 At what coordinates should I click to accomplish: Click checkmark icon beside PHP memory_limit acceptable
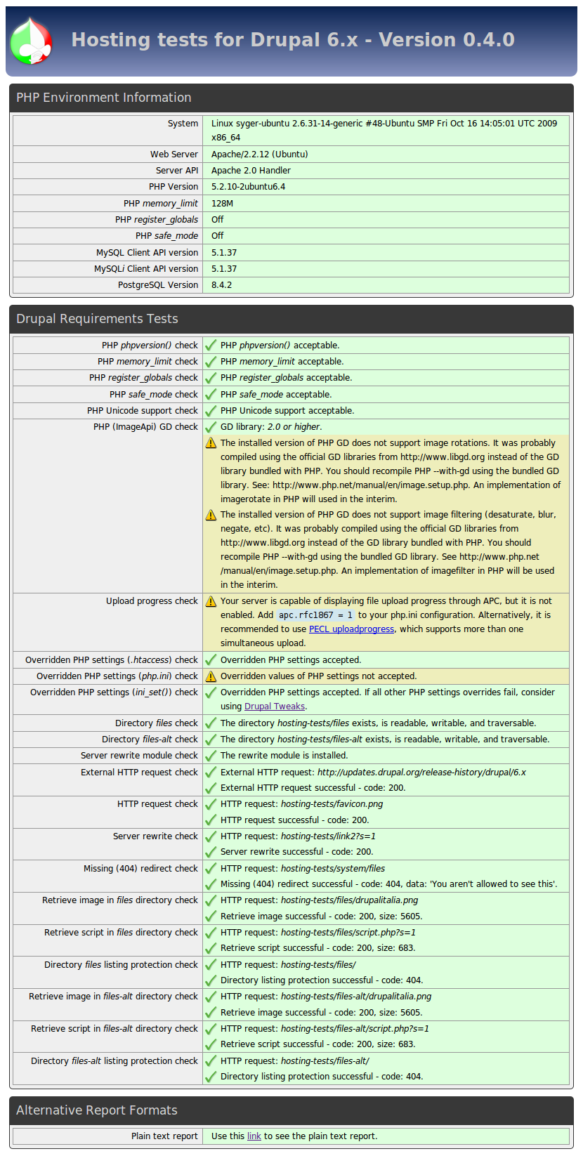[211, 362]
